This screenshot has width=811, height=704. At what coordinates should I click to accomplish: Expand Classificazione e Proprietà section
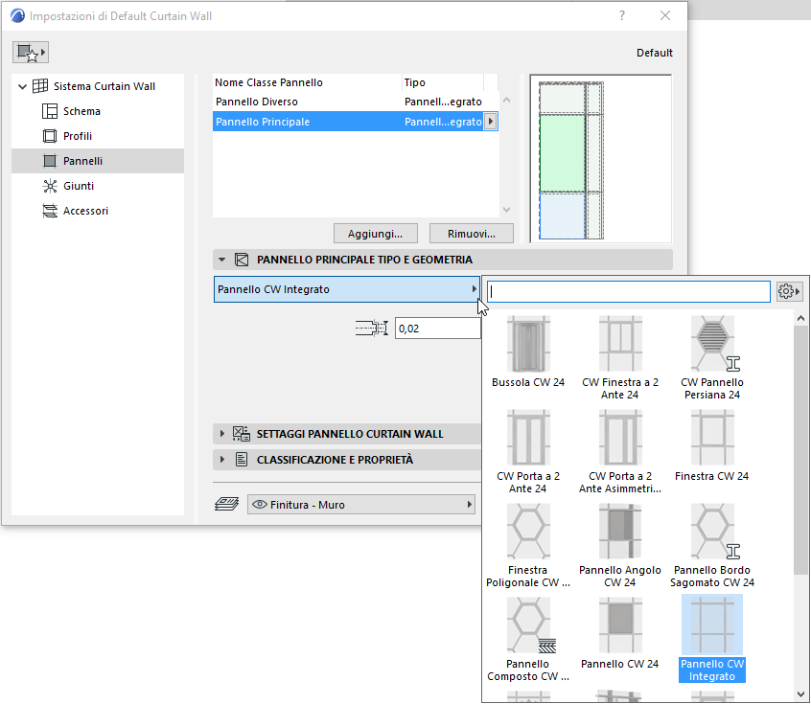pos(221,459)
